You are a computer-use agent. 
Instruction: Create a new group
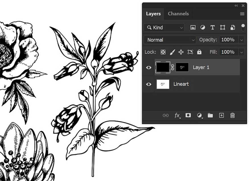(x=210, y=115)
